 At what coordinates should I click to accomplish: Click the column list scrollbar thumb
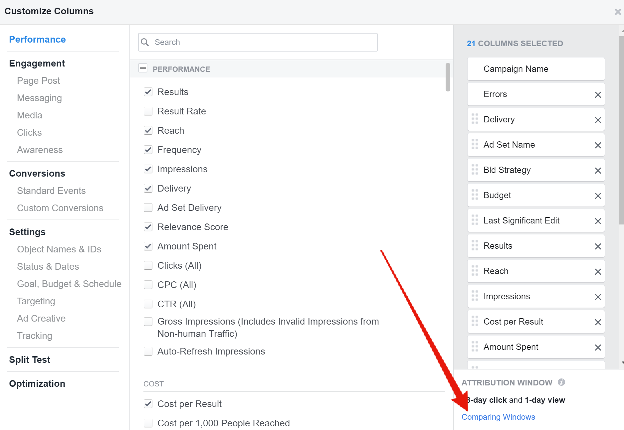tap(448, 77)
